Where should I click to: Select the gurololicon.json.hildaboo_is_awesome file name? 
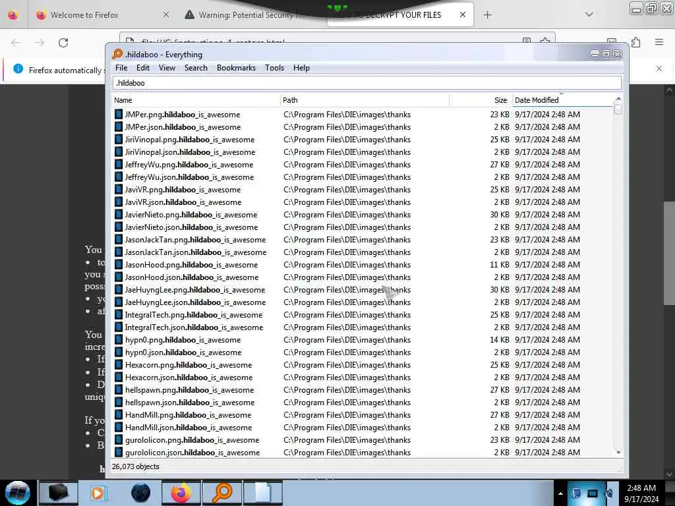tap(193, 452)
